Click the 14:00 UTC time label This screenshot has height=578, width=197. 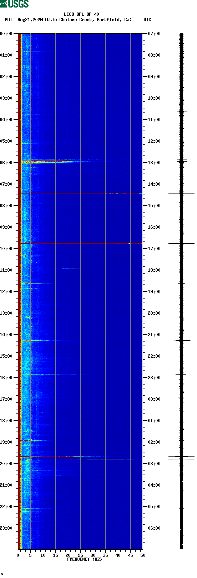point(154,184)
